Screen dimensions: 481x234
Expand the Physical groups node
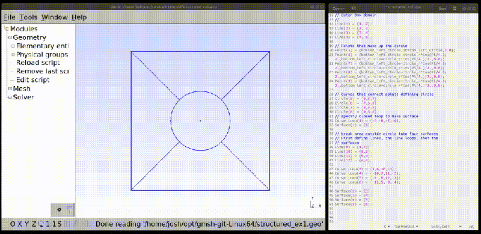coord(13,55)
